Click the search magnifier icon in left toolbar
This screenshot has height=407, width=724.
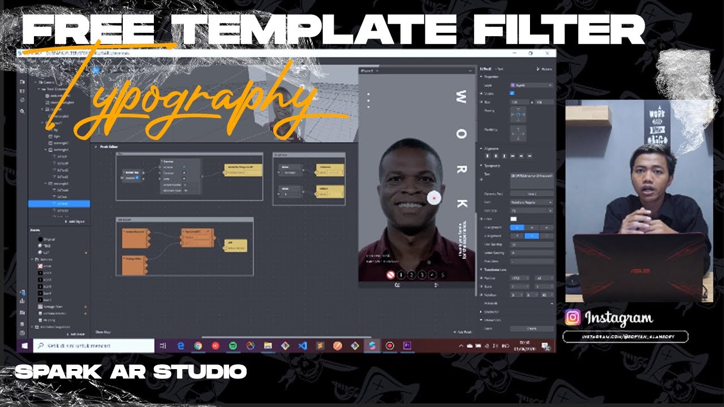pyautogui.click(x=22, y=111)
